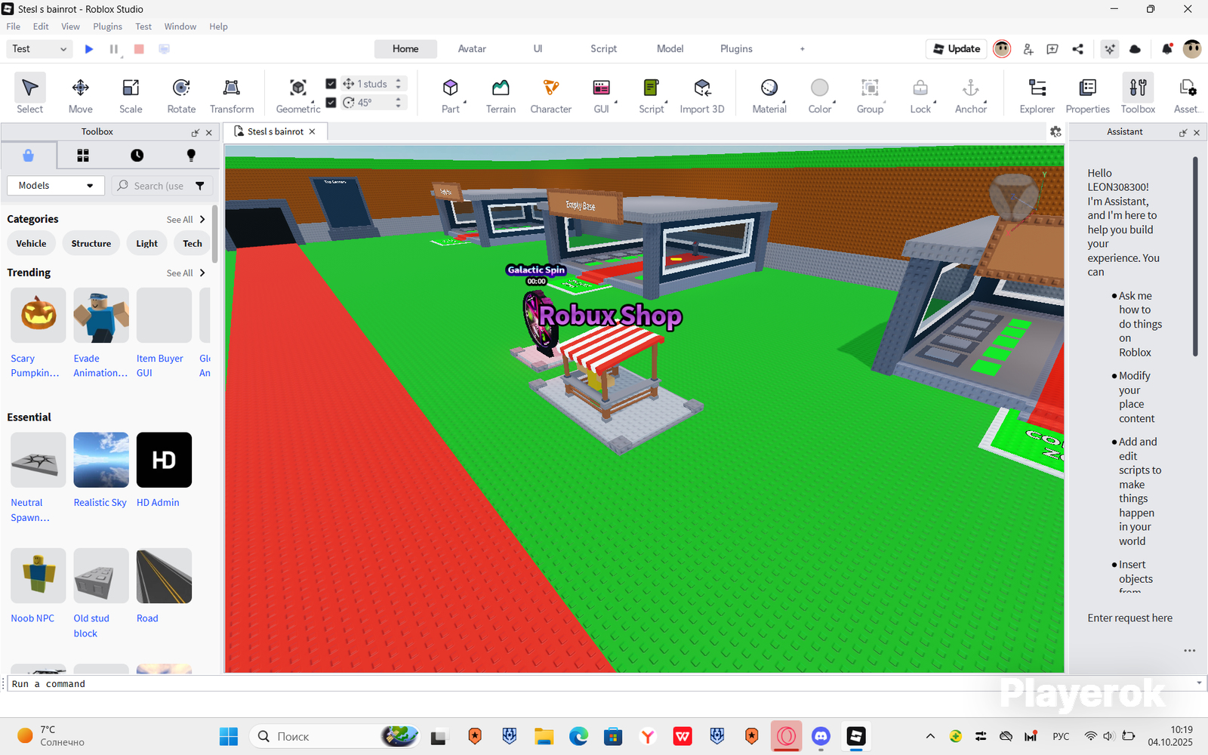
Task: Click the Toolbox search field
Action: pyautogui.click(x=155, y=186)
